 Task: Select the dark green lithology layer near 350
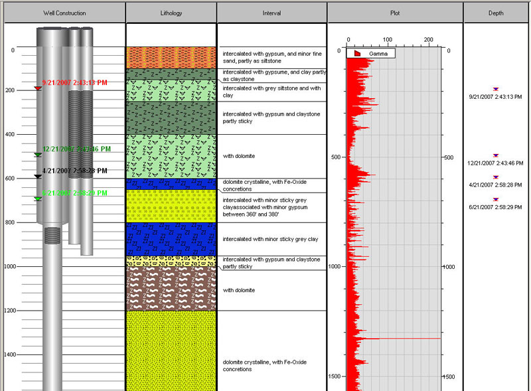click(171, 117)
